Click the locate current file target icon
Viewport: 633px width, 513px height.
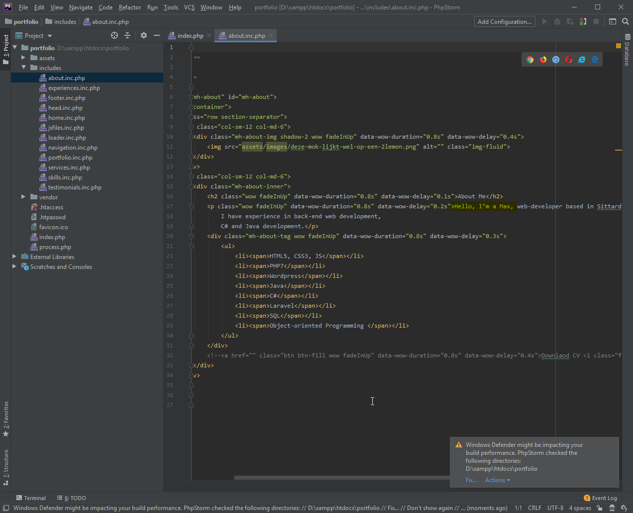coord(114,35)
